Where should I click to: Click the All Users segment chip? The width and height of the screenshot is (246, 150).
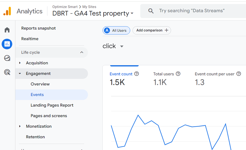[116, 30]
